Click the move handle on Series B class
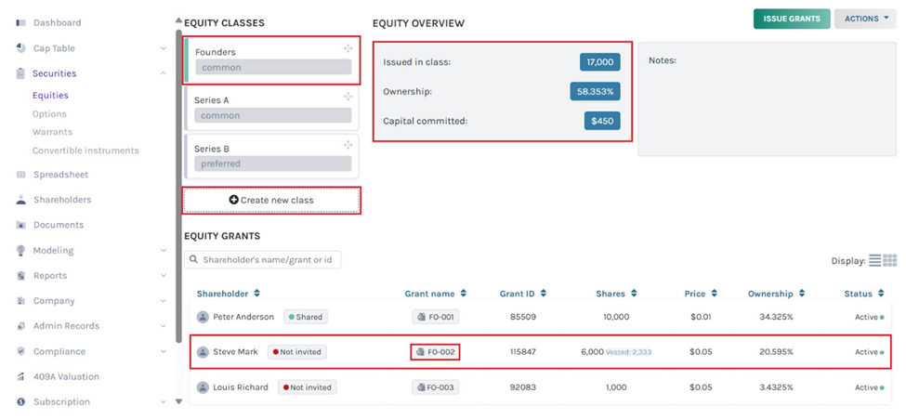 pos(348,145)
